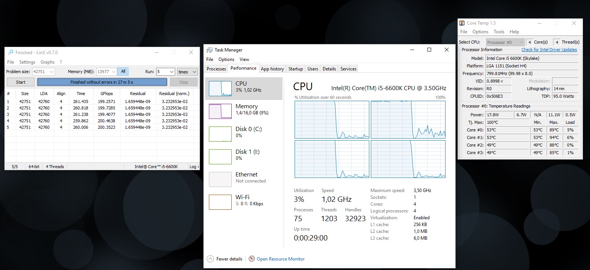Toggle the All memory button in LinX

(x=123, y=72)
